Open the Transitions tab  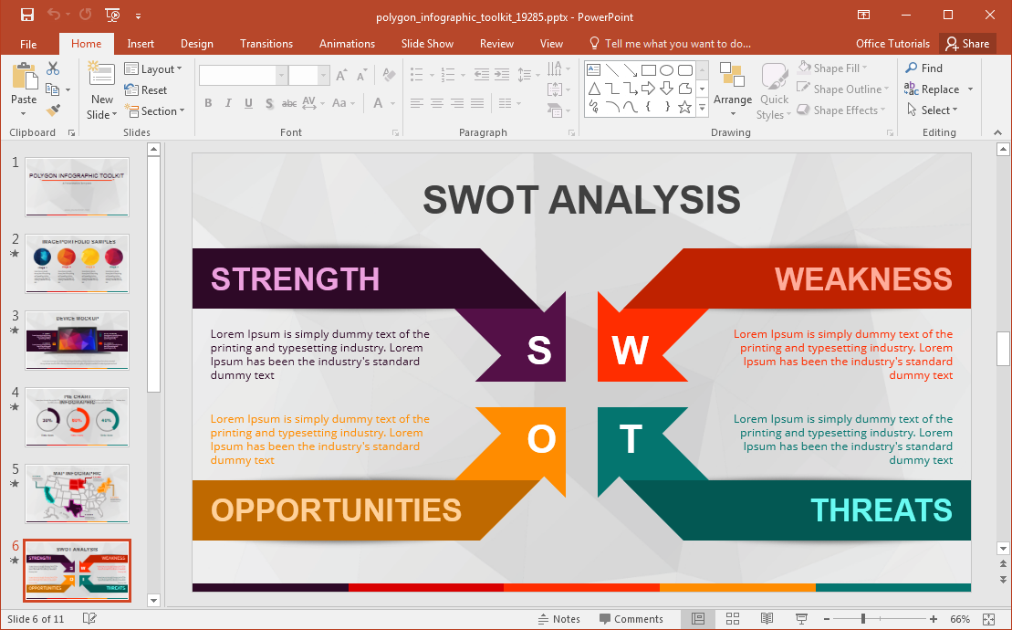266,44
